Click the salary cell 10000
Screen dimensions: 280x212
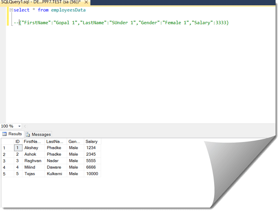(92, 174)
